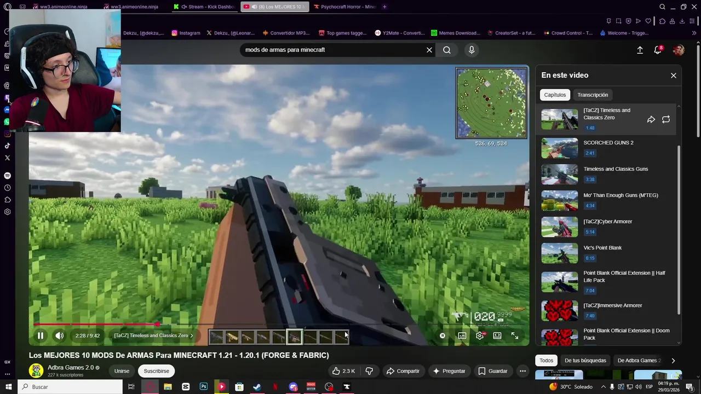Select the Capítulos tab

click(x=555, y=95)
